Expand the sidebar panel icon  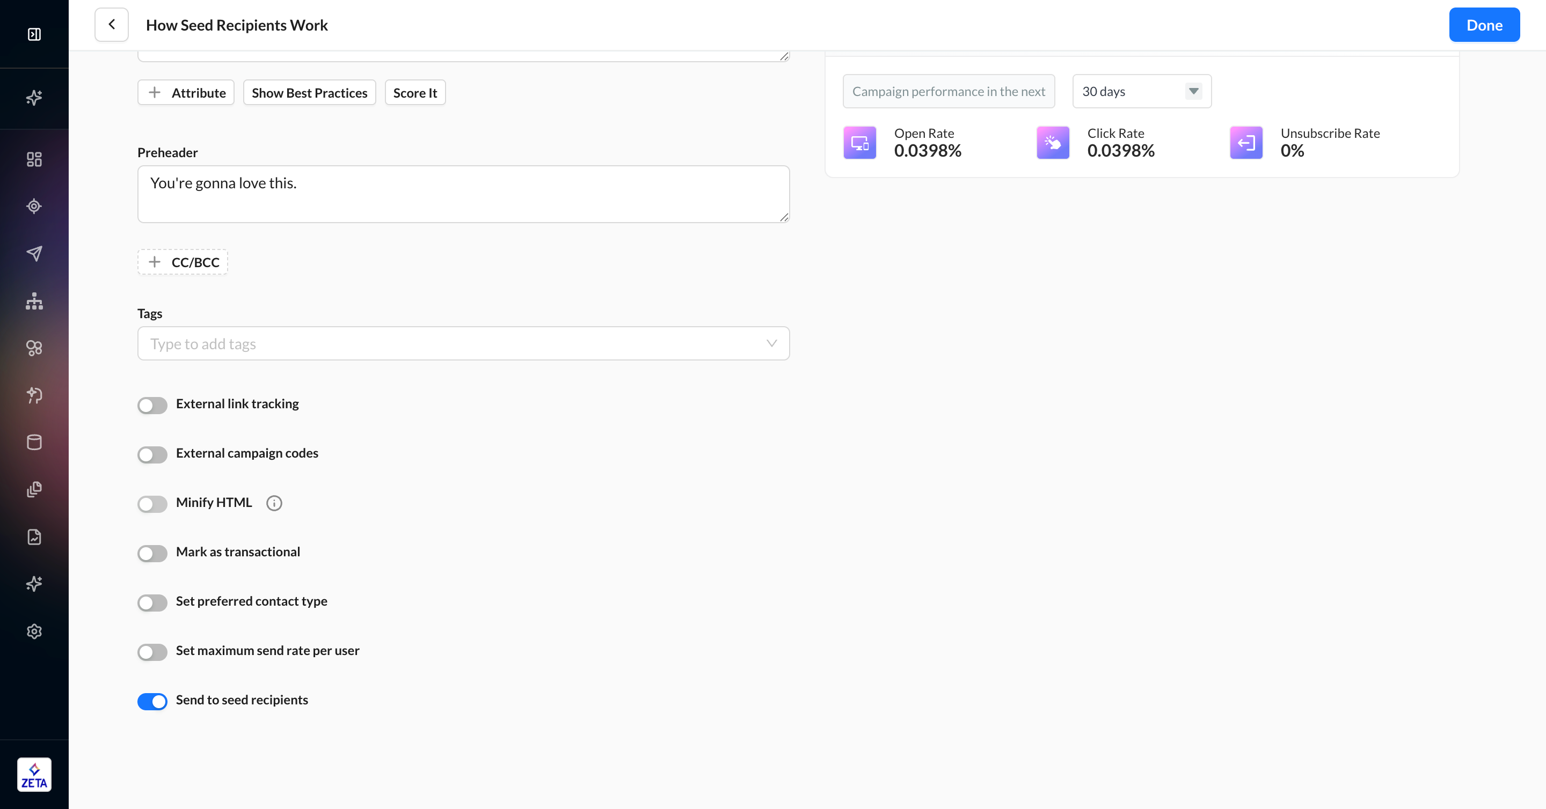(34, 34)
